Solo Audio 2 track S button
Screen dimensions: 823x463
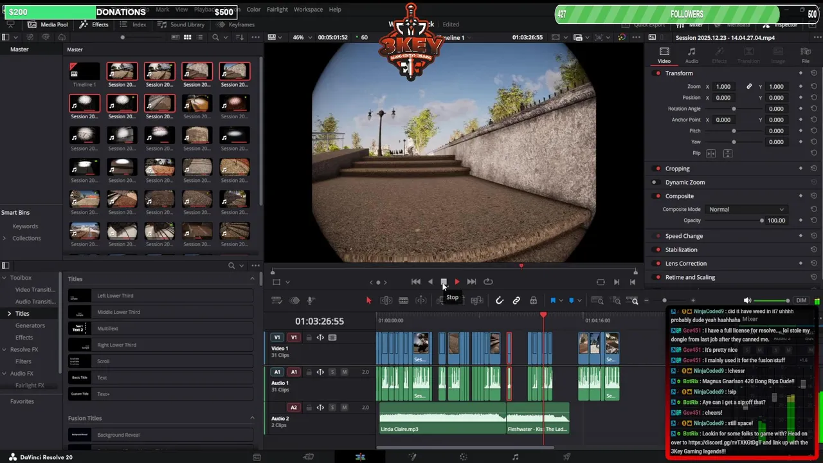pos(332,408)
